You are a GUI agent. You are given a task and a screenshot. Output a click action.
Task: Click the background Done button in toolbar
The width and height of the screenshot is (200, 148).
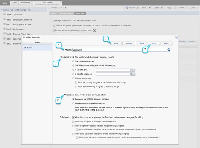pyautogui.click(x=193, y=8)
